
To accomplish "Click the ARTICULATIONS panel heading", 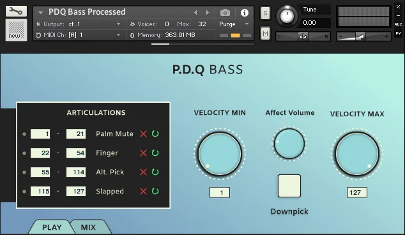I will (96, 112).
